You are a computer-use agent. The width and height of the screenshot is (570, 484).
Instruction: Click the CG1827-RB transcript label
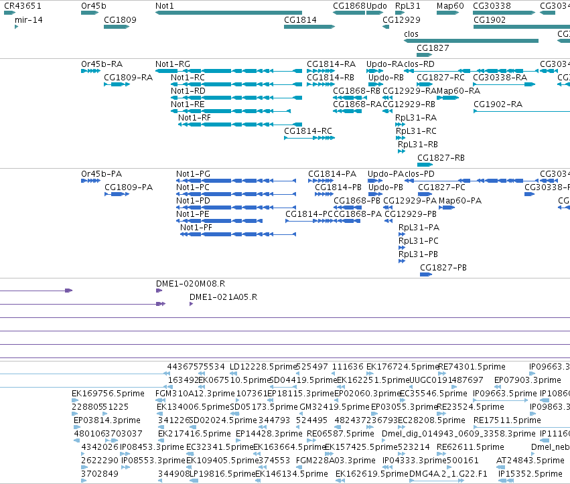(x=441, y=158)
